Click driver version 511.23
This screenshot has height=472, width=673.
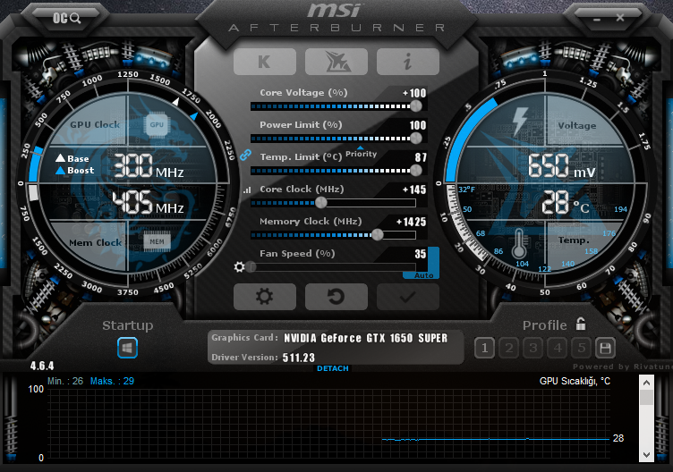click(x=299, y=358)
